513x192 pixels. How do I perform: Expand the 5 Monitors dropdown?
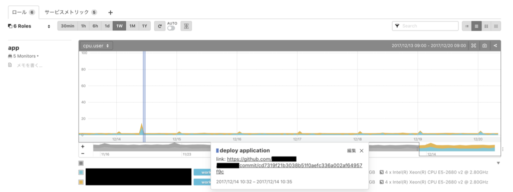pyautogui.click(x=24, y=56)
